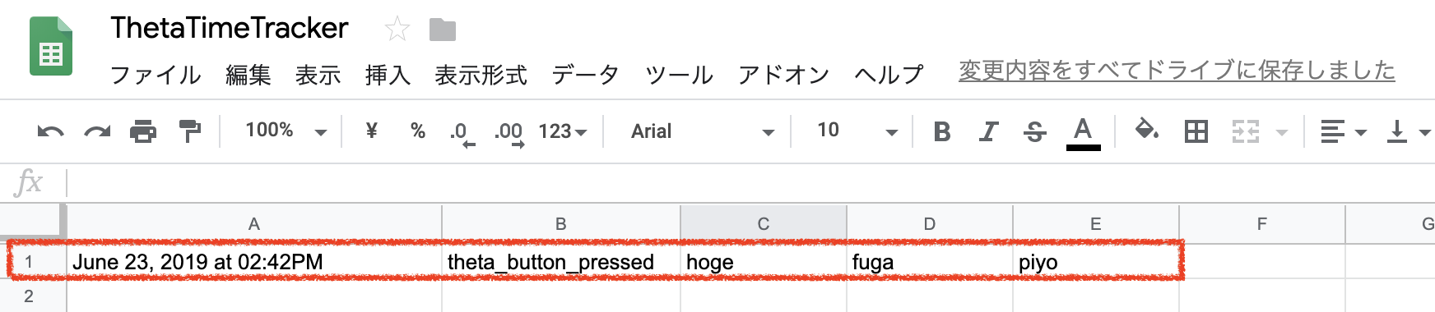The width and height of the screenshot is (1435, 312).
Task: Open the borders grid tool
Action: tap(1196, 131)
